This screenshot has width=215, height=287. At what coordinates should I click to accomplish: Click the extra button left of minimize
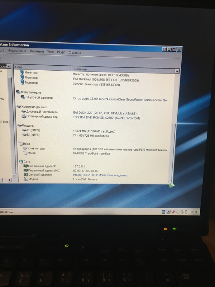[164, 49]
